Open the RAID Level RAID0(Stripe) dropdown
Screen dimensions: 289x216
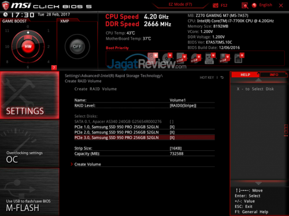point(183,105)
